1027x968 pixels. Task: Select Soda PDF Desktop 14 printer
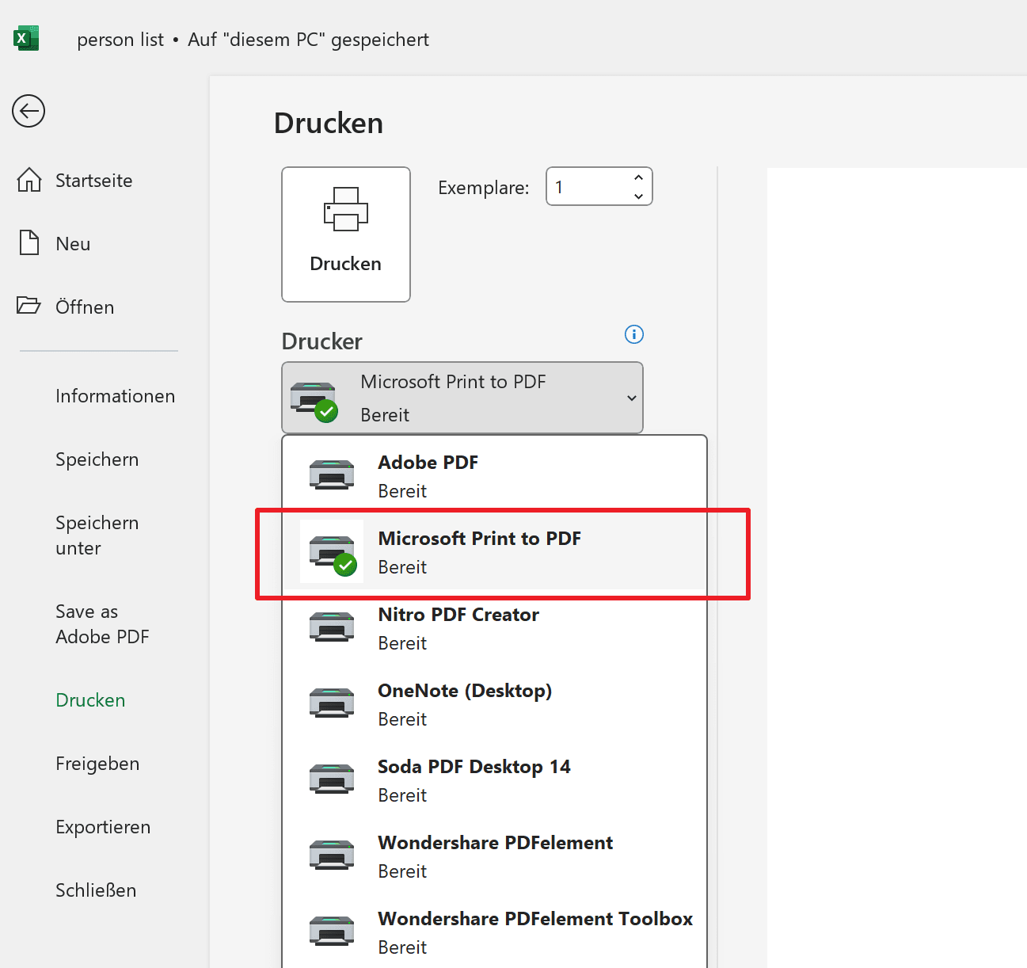(494, 779)
